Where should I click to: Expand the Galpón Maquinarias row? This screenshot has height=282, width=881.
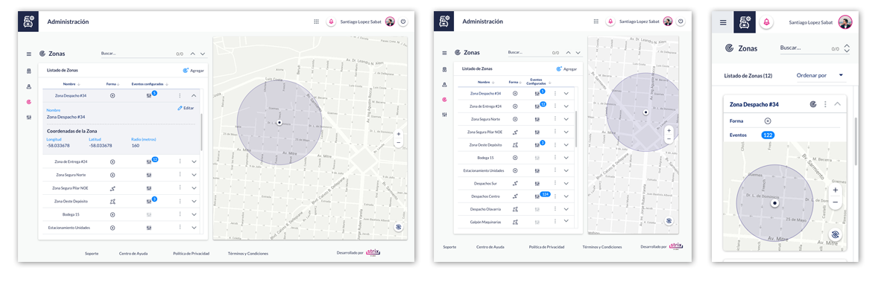[x=566, y=222]
